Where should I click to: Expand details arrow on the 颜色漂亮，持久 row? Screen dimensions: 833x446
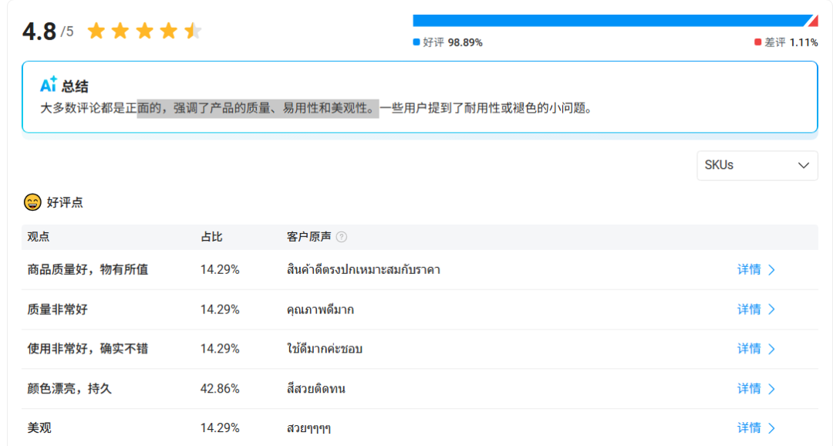[x=772, y=388]
